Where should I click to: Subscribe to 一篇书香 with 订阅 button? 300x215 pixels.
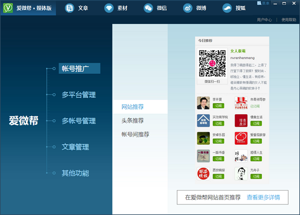point(218,159)
